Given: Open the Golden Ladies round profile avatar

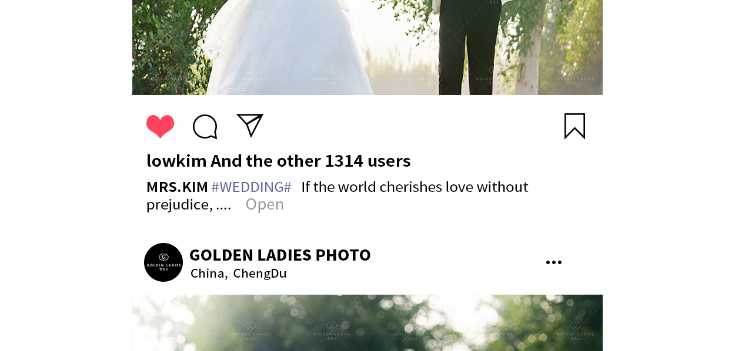Looking at the screenshot, I should 163,262.
